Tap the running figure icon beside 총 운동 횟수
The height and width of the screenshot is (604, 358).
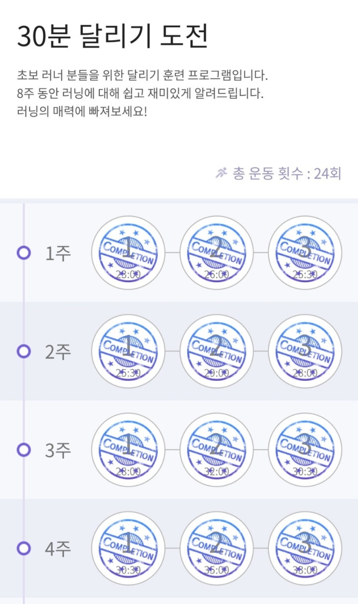pyautogui.click(x=221, y=173)
